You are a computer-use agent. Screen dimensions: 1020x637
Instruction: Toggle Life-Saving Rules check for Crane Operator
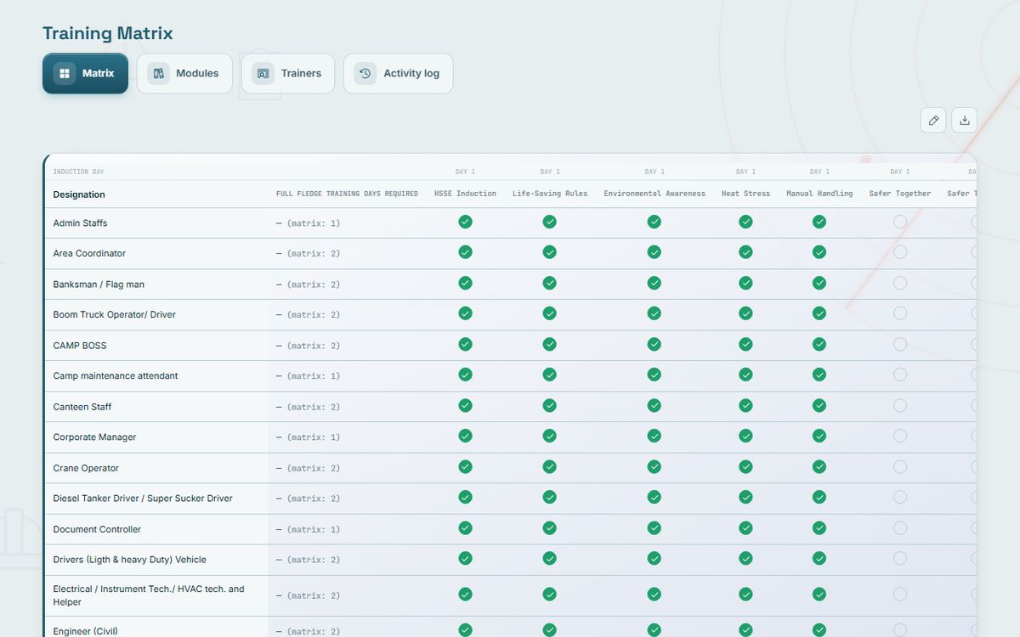point(550,466)
